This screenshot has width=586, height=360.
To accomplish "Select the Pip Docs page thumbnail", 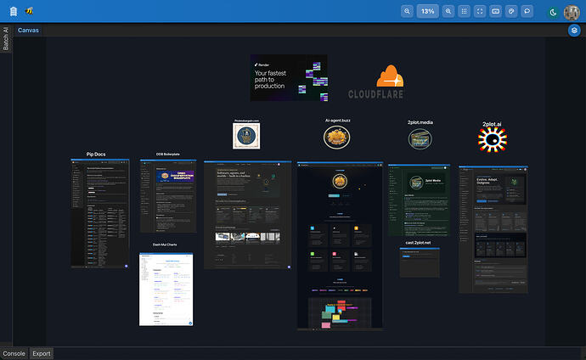I will coord(100,213).
